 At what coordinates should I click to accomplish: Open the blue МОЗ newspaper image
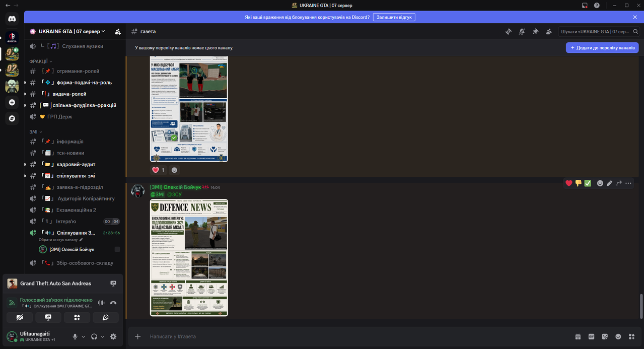pyautogui.click(x=189, y=109)
